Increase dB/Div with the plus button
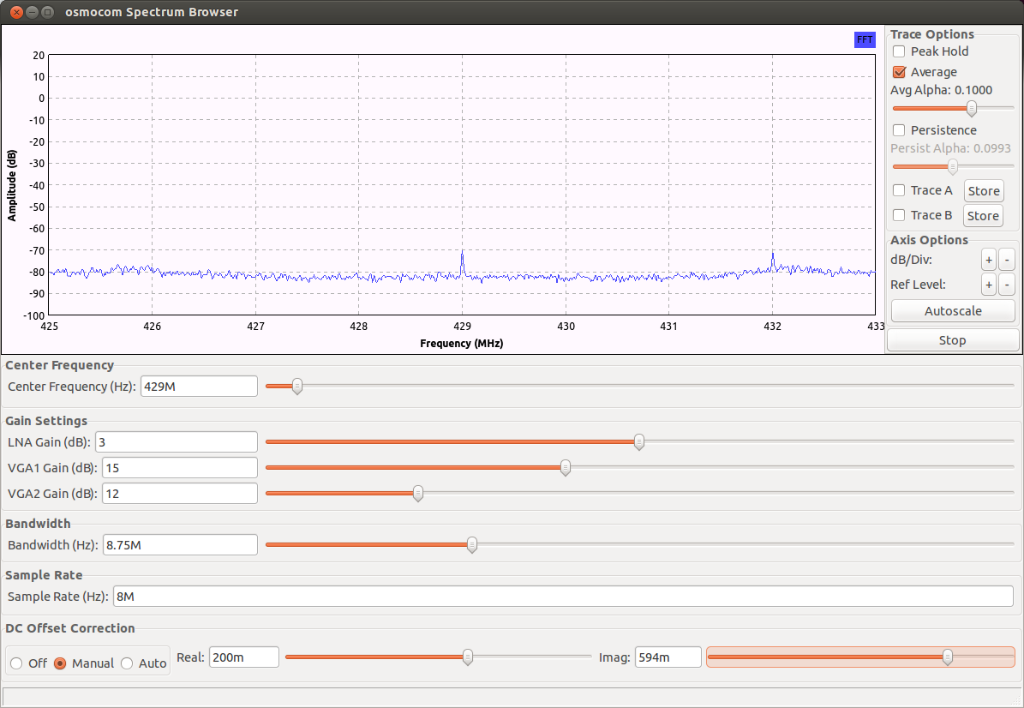Viewport: 1024px width, 708px height. 989,260
